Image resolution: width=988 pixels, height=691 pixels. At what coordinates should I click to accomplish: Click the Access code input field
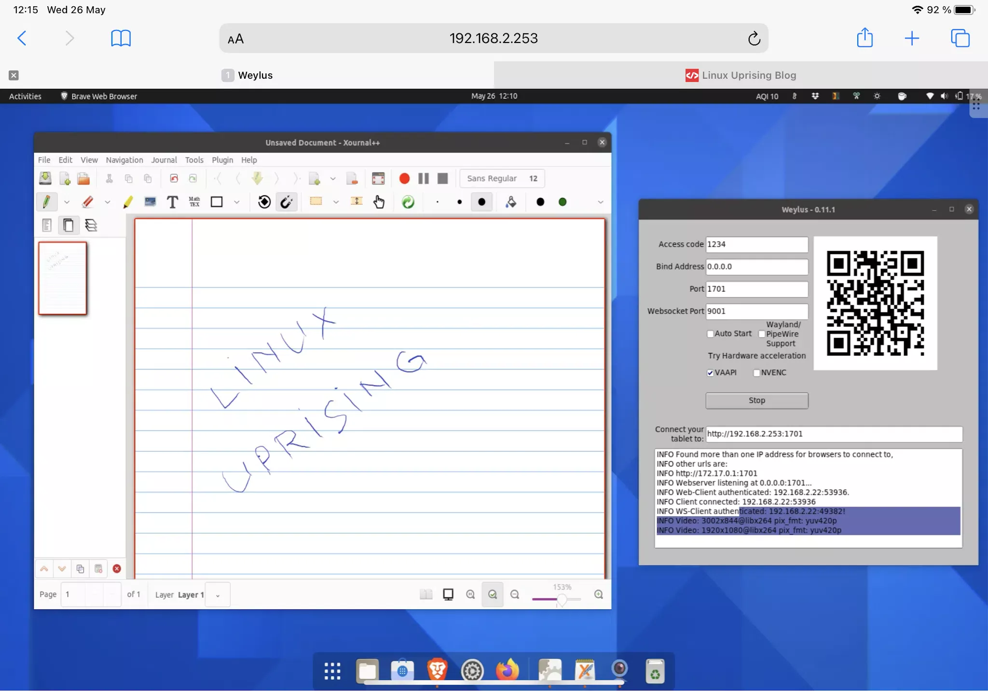tap(756, 244)
